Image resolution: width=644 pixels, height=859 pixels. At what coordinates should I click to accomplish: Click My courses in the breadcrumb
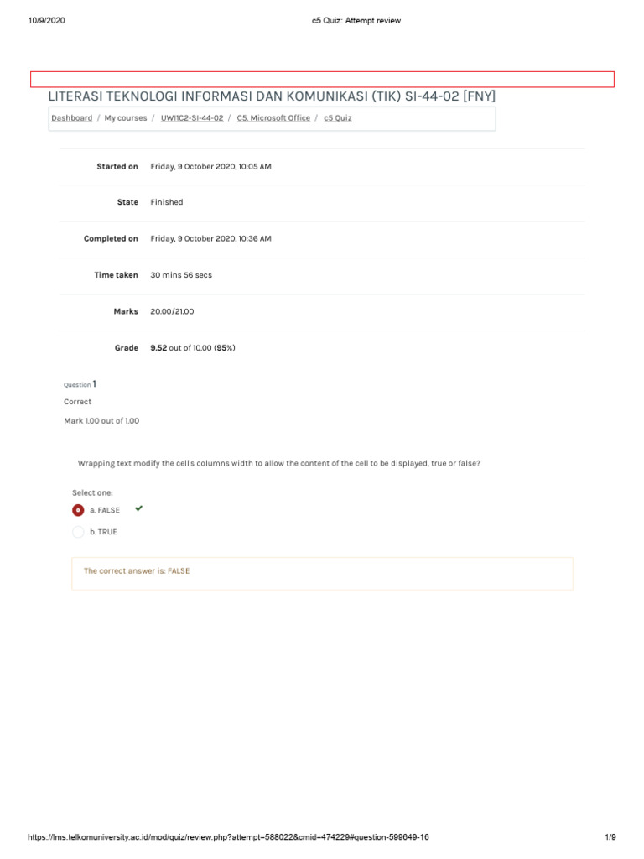(x=126, y=118)
